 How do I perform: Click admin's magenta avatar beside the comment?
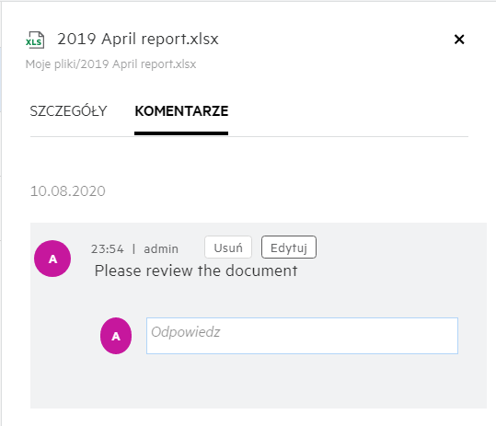tap(52, 259)
